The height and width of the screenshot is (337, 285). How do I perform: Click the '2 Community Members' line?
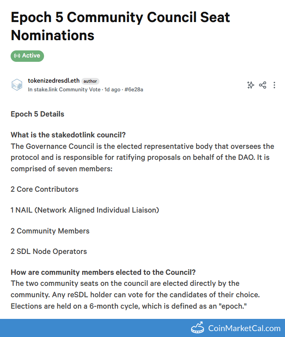(50, 231)
